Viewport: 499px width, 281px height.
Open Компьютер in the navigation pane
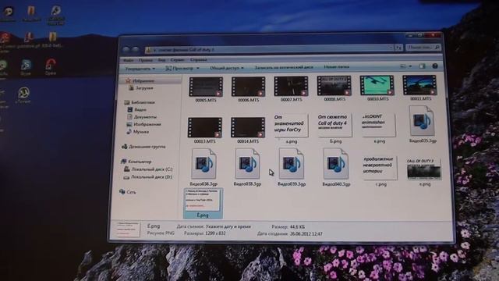tap(140, 162)
